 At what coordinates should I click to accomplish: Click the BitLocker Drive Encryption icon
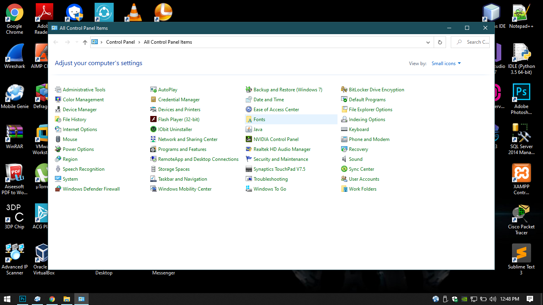(344, 90)
